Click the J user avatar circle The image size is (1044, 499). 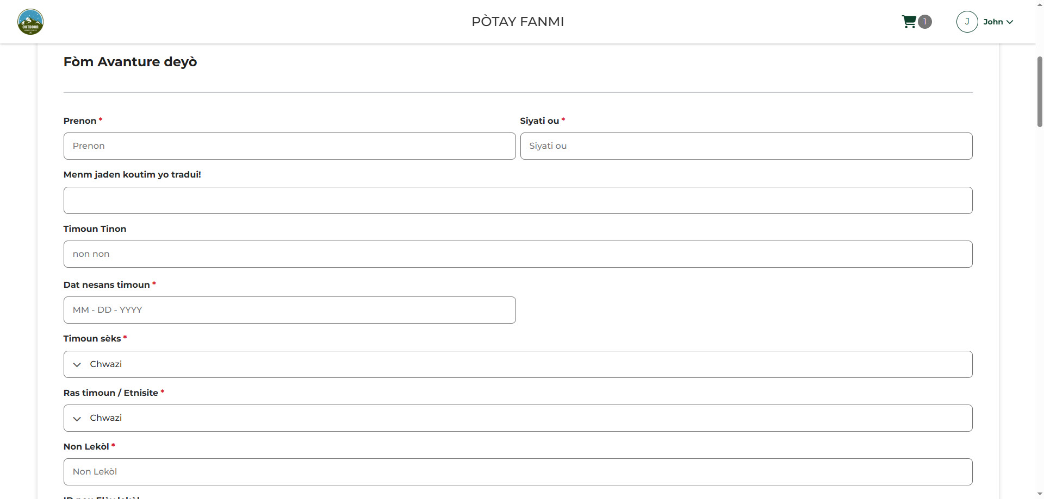pyautogui.click(x=967, y=22)
